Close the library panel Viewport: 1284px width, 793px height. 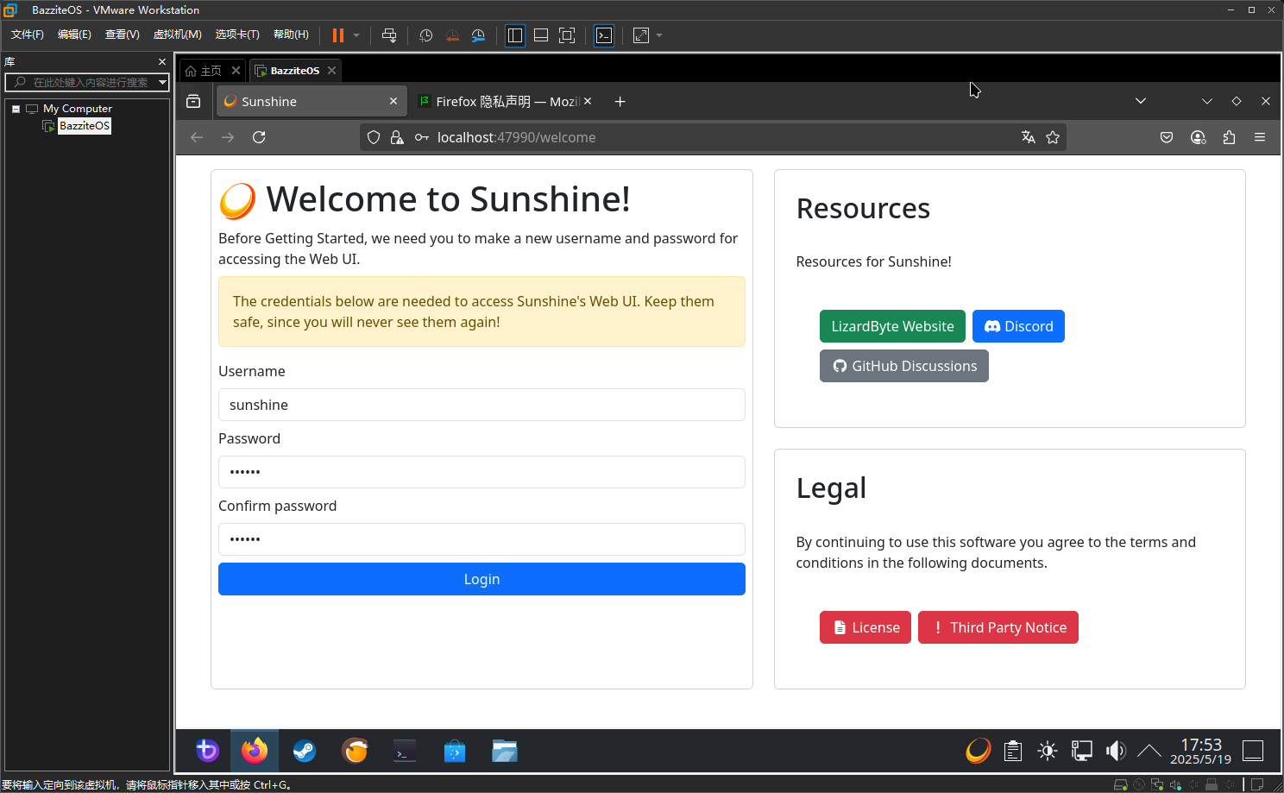(161, 62)
